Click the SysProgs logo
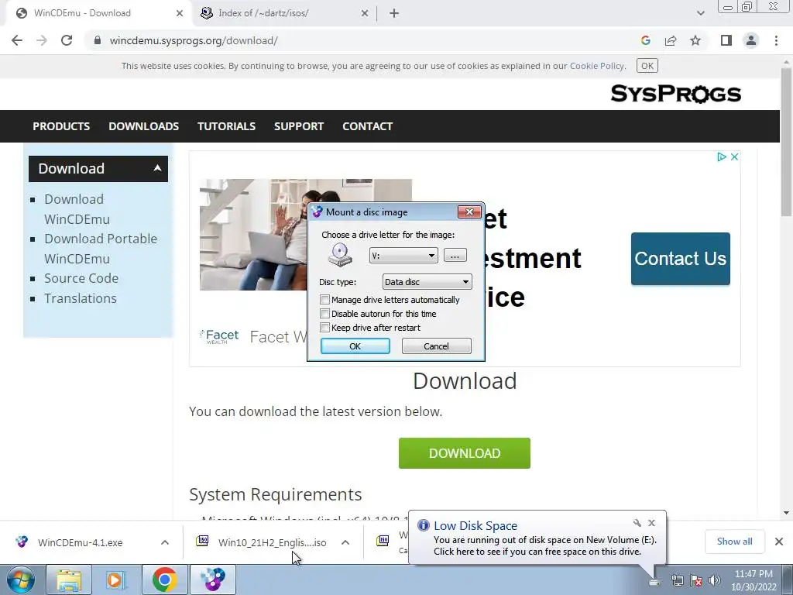The width and height of the screenshot is (793, 595). (675, 94)
